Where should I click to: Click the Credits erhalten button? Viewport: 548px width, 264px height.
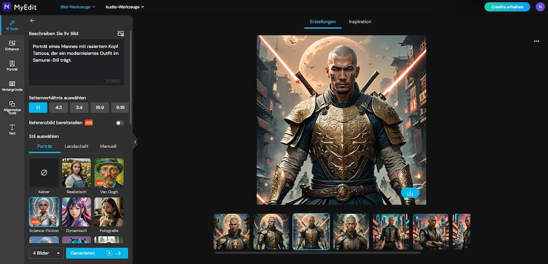point(507,7)
